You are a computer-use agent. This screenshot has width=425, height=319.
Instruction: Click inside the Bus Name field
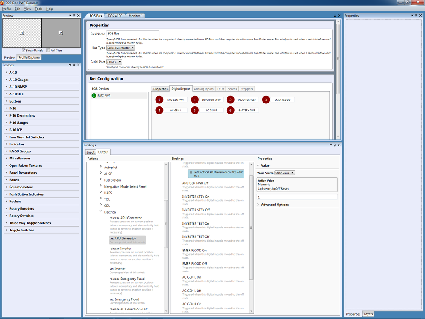(133, 34)
